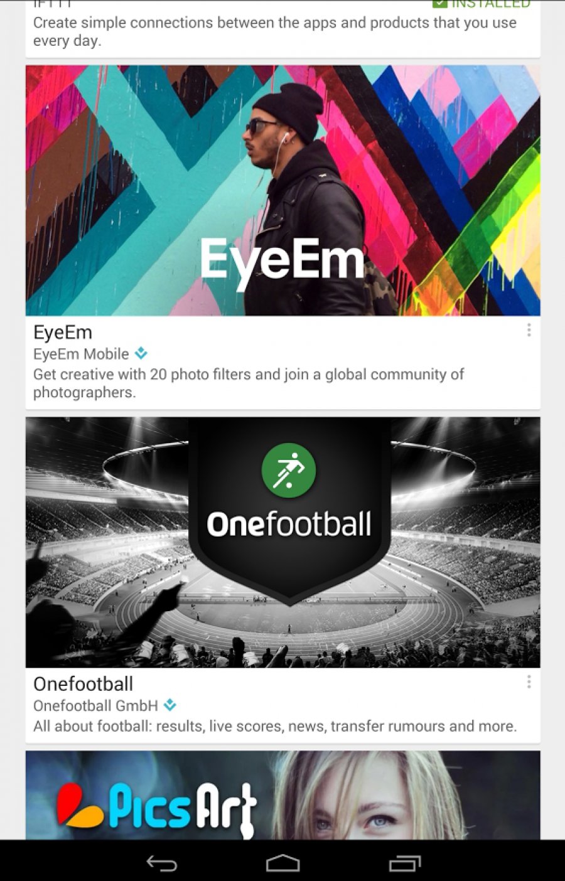
Task: Open the EyeEm banner image
Action: pos(282,190)
